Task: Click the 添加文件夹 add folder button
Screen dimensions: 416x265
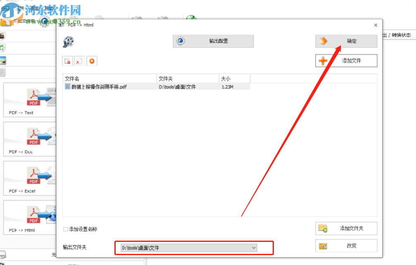Action: point(346,228)
